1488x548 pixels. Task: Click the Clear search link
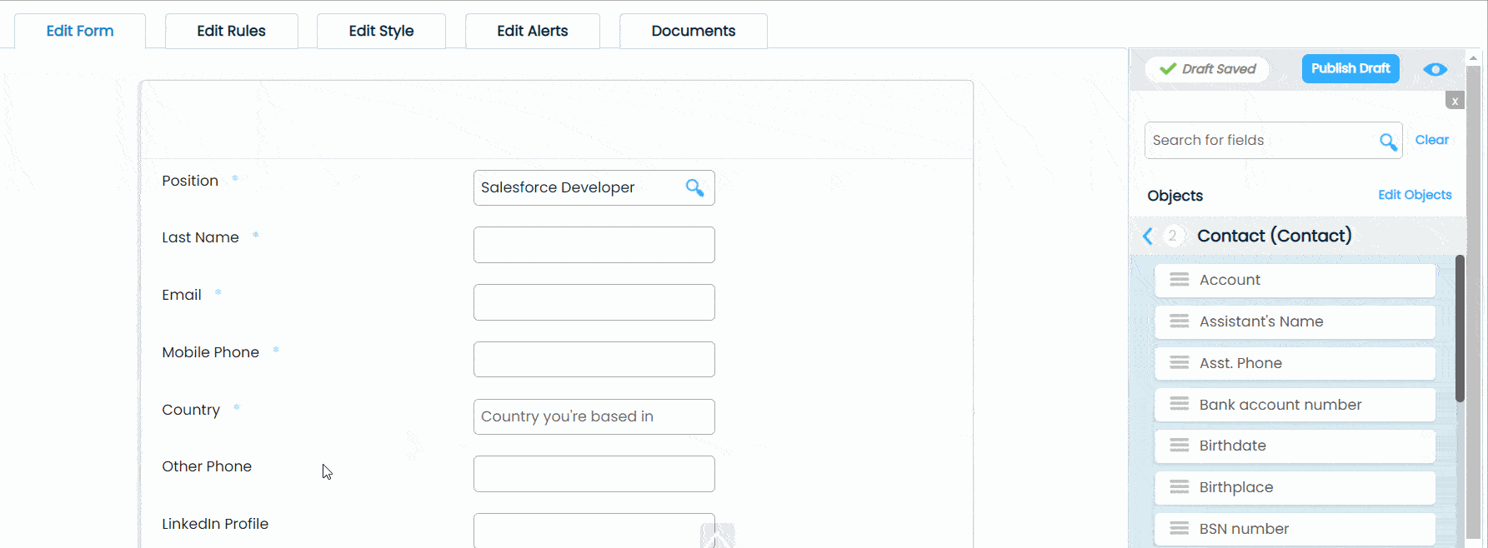[1431, 140]
